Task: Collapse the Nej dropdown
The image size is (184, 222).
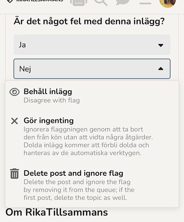Action: click(x=92, y=69)
